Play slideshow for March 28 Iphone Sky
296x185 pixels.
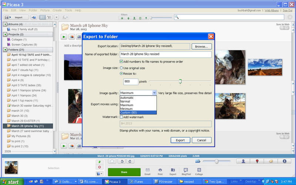click(x=64, y=37)
